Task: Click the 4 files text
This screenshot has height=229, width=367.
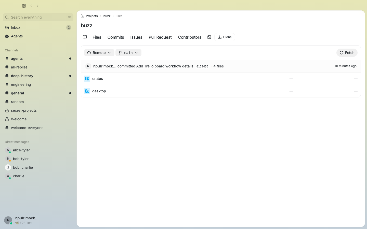Action: tap(218, 66)
